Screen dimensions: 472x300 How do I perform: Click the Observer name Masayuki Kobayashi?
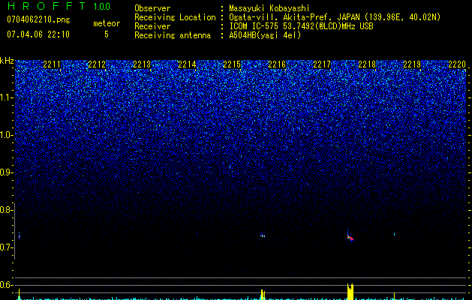[x=269, y=8]
